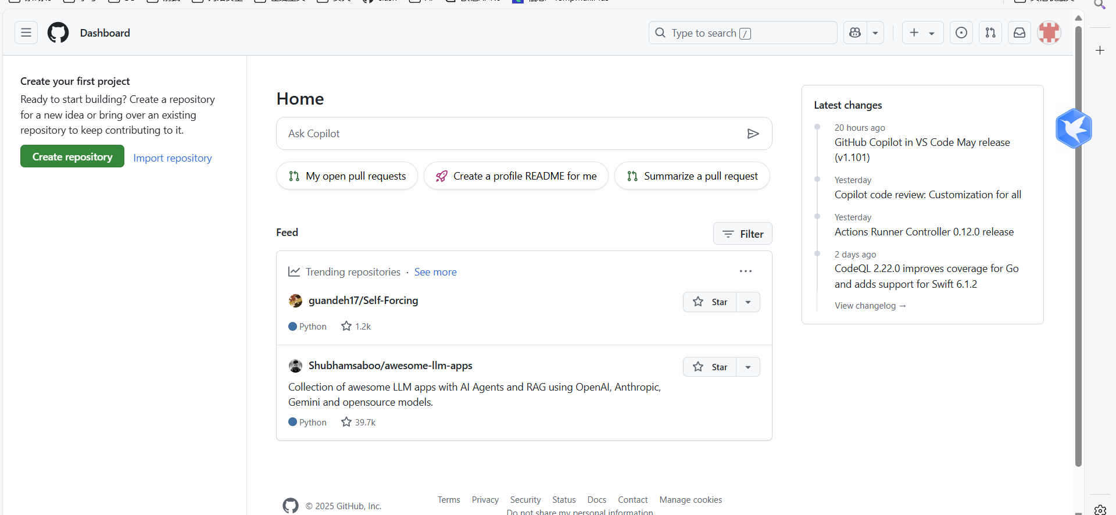The height and width of the screenshot is (515, 1116).
Task: Click the trending graph icon in feed
Action: [294, 271]
